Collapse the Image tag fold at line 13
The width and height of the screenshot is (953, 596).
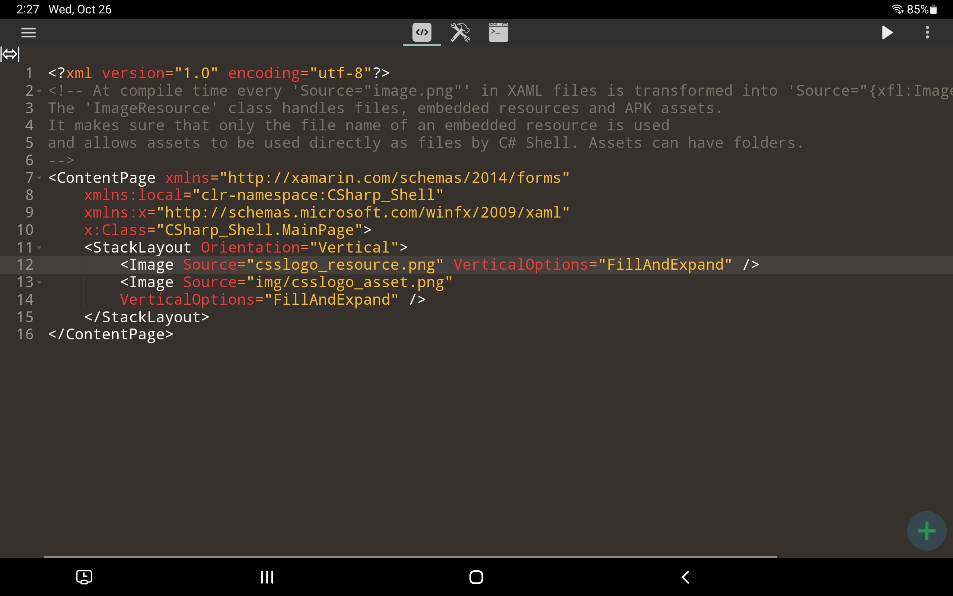tap(39, 283)
